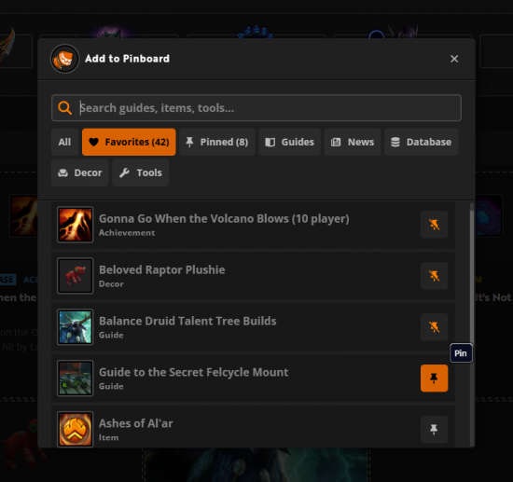Select 'Balance Druid Talent Tree Builds' title
The width and height of the screenshot is (513, 482).
187,321
